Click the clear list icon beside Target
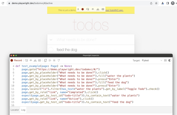Viewport: 177px width, 115px height. (165, 60)
